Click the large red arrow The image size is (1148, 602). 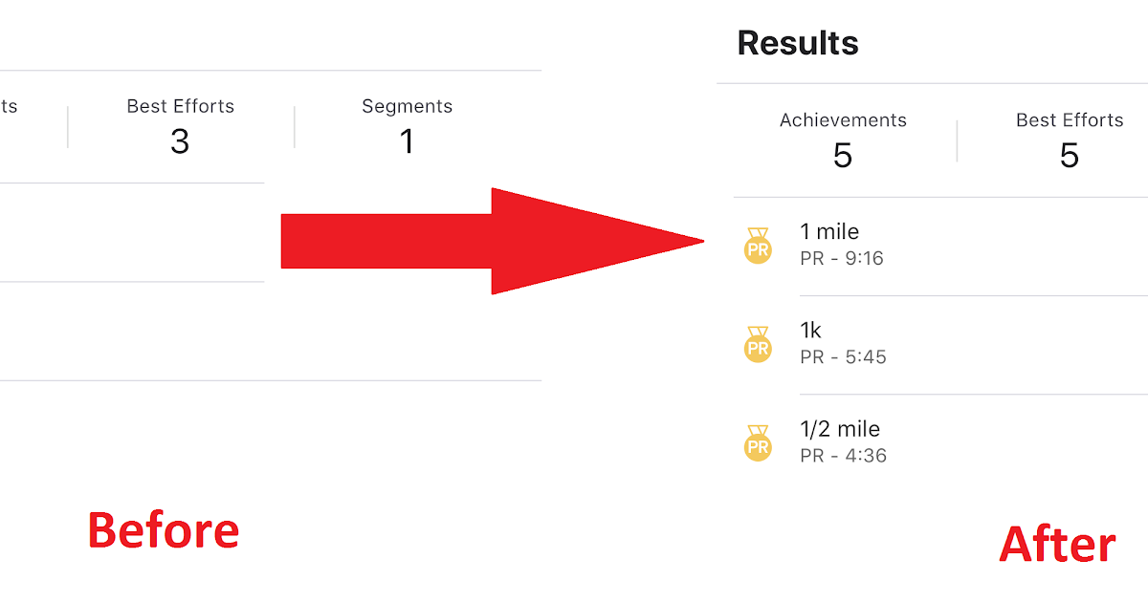pos(493,241)
